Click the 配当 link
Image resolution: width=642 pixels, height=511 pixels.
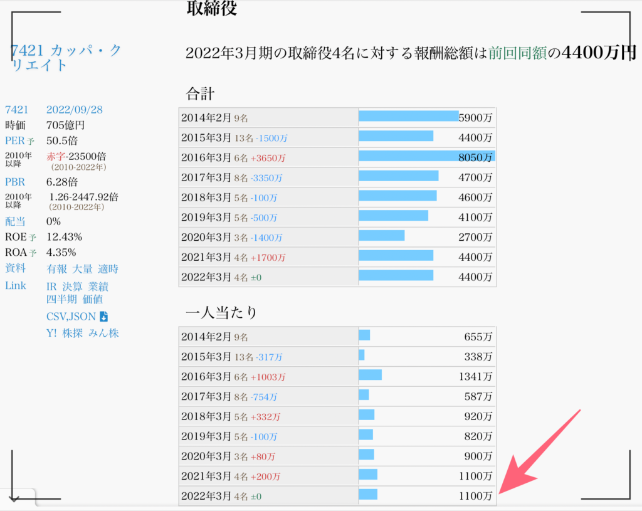coord(15,221)
